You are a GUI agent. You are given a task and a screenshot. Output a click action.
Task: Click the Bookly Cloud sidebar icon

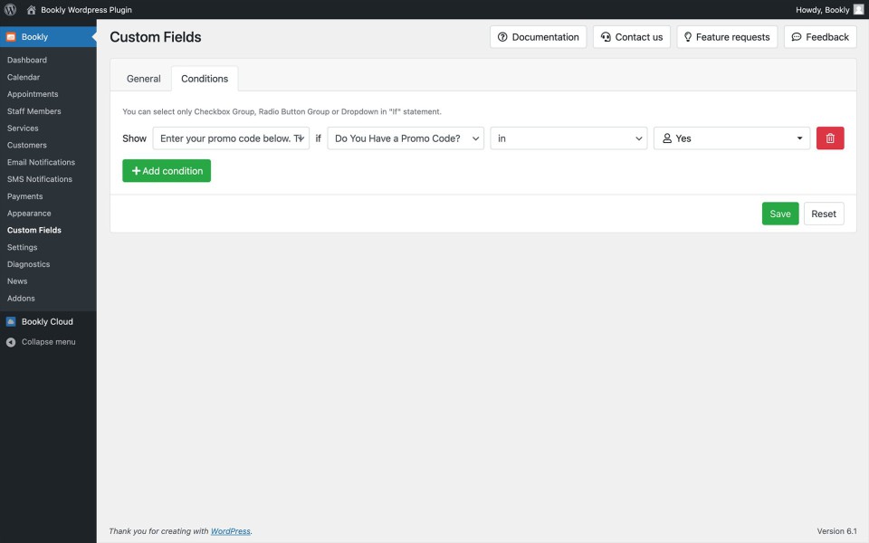coord(11,321)
